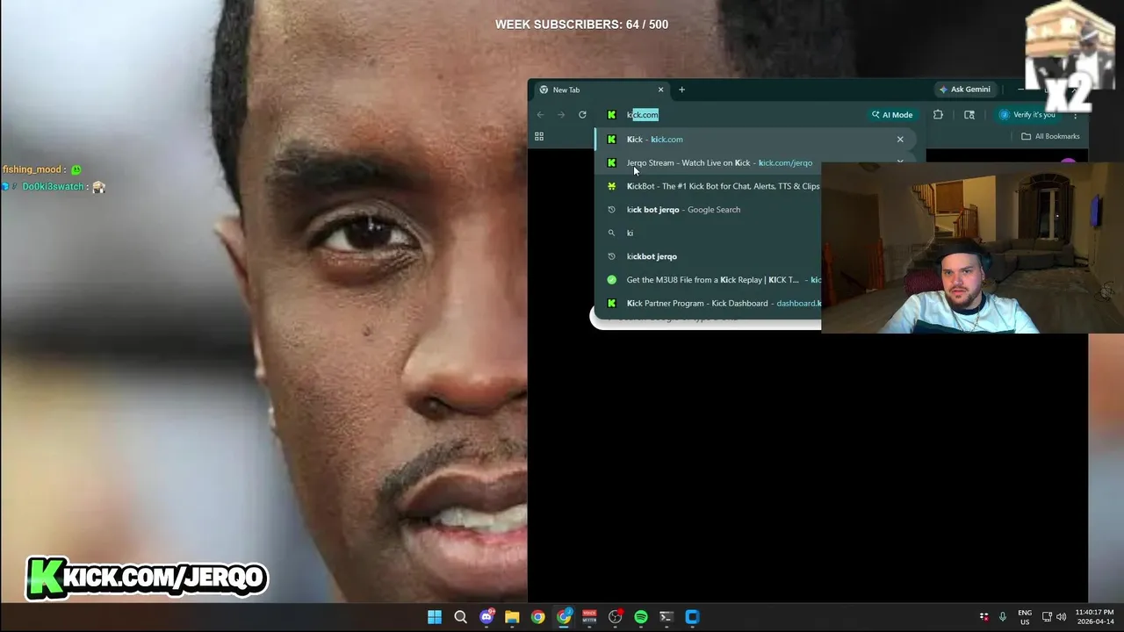Pick the kick bot jerqo Google Search suggestion
Screen dimensions: 1124x632
pos(708,210)
